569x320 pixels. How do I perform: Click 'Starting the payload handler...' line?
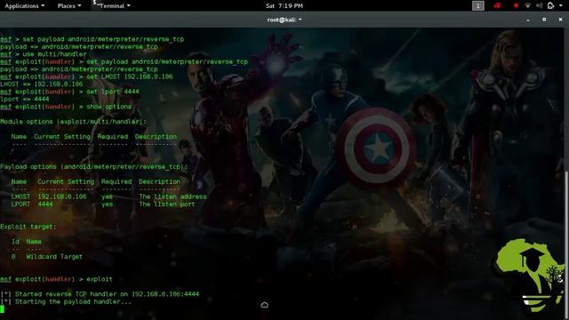click(66, 301)
